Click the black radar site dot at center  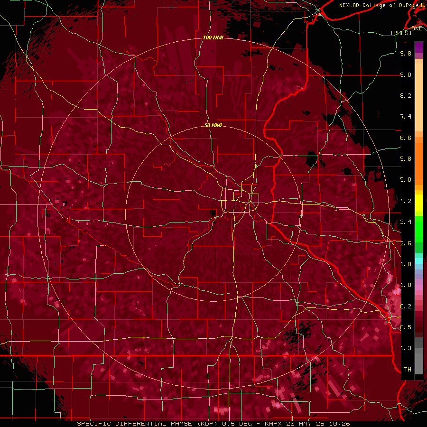(213, 213)
